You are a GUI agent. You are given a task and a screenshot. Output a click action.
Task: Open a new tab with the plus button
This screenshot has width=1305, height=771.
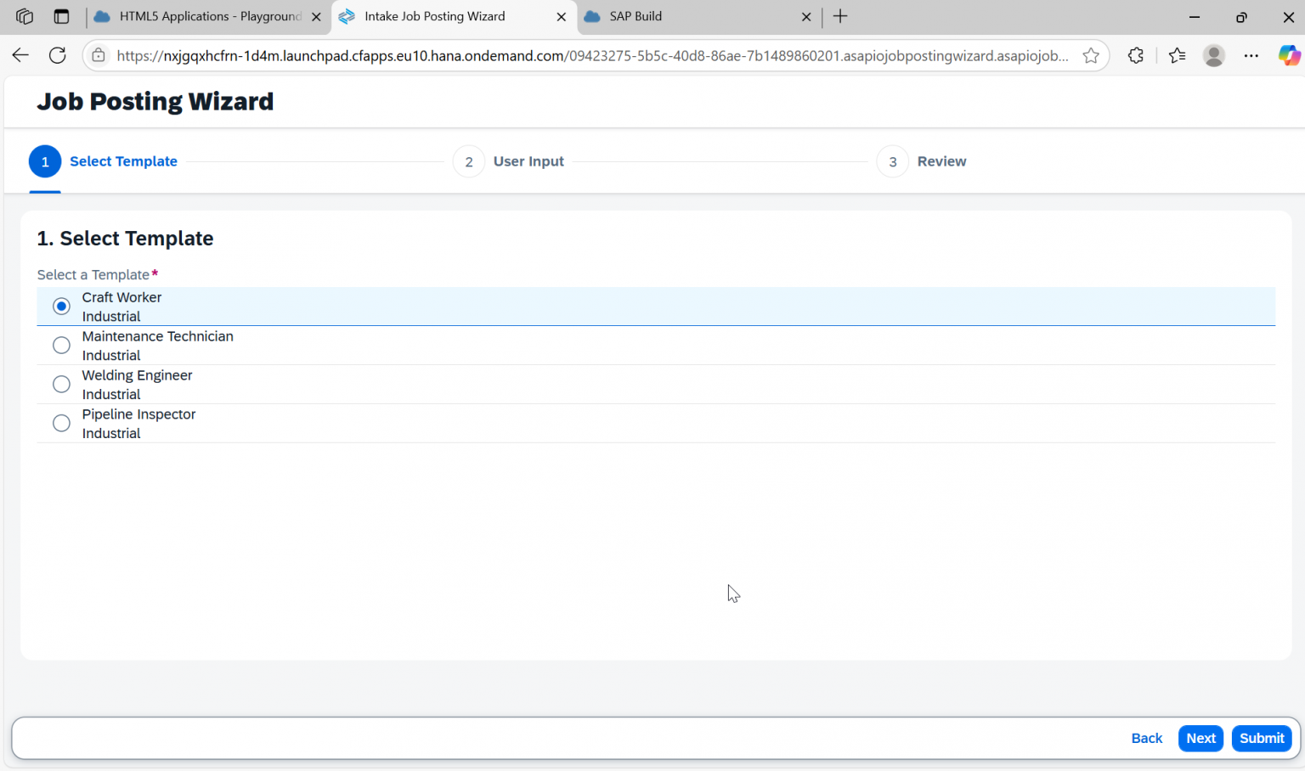[x=839, y=16]
